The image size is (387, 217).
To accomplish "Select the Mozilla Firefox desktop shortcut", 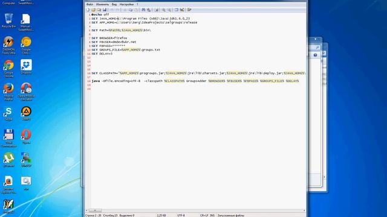I will (8, 92).
